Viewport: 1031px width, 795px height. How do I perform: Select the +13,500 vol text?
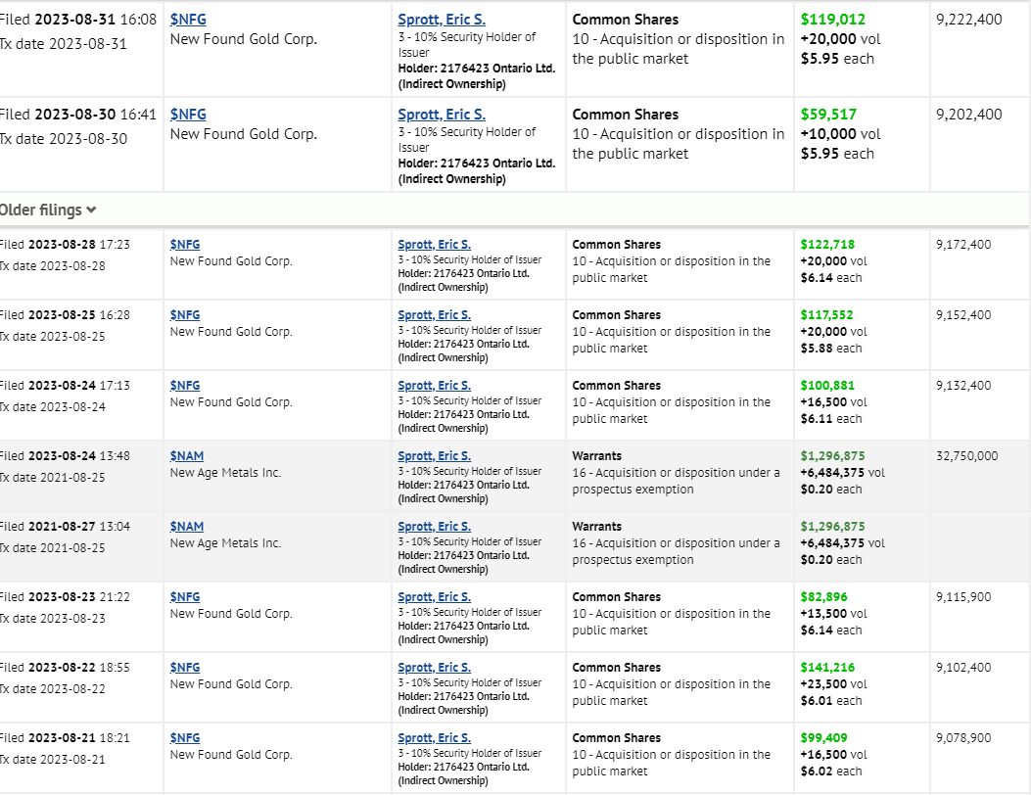(x=834, y=614)
